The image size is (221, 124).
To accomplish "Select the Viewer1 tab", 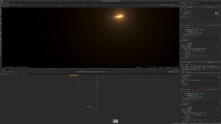I will pyautogui.click(x=6, y=3).
